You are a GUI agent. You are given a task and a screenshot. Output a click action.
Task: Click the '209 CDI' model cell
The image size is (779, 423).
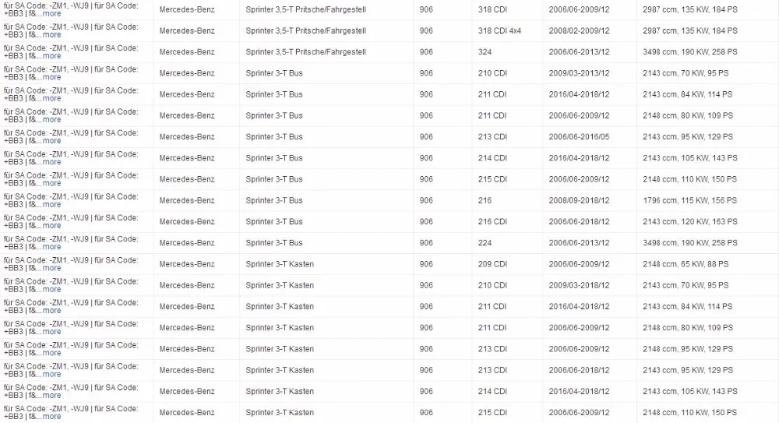pos(492,264)
